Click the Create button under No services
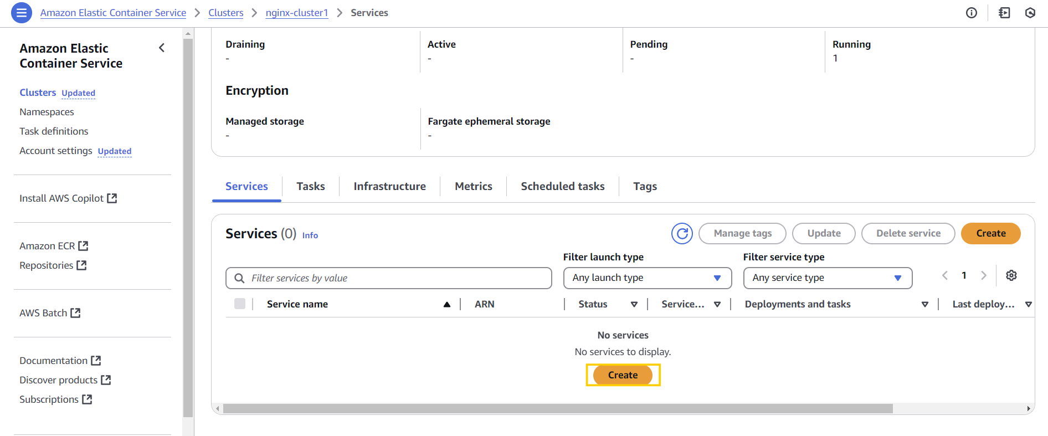 pyautogui.click(x=623, y=375)
